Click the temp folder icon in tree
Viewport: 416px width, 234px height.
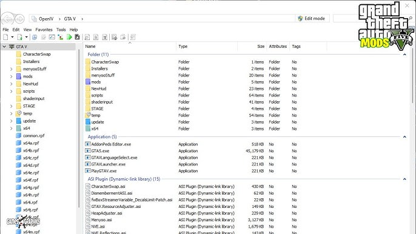point(19,113)
